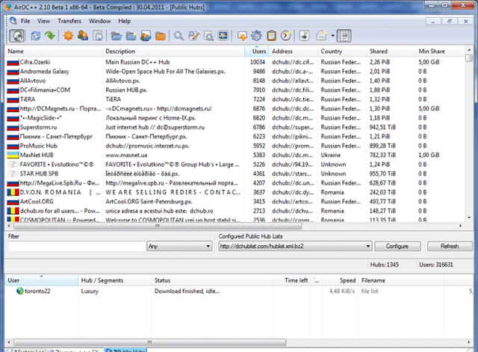The width and height of the screenshot is (478, 352).
Task: Sort hub list by Users column
Action: click(x=257, y=52)
